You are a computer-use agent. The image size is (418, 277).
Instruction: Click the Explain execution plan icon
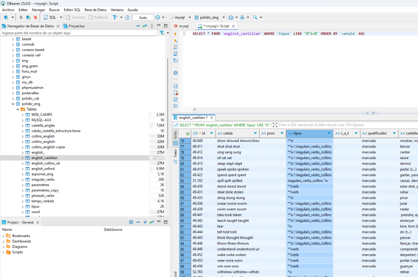(176, 53)
